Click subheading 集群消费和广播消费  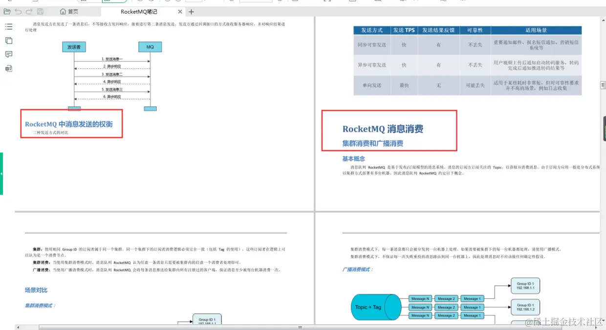click(373, 143)
